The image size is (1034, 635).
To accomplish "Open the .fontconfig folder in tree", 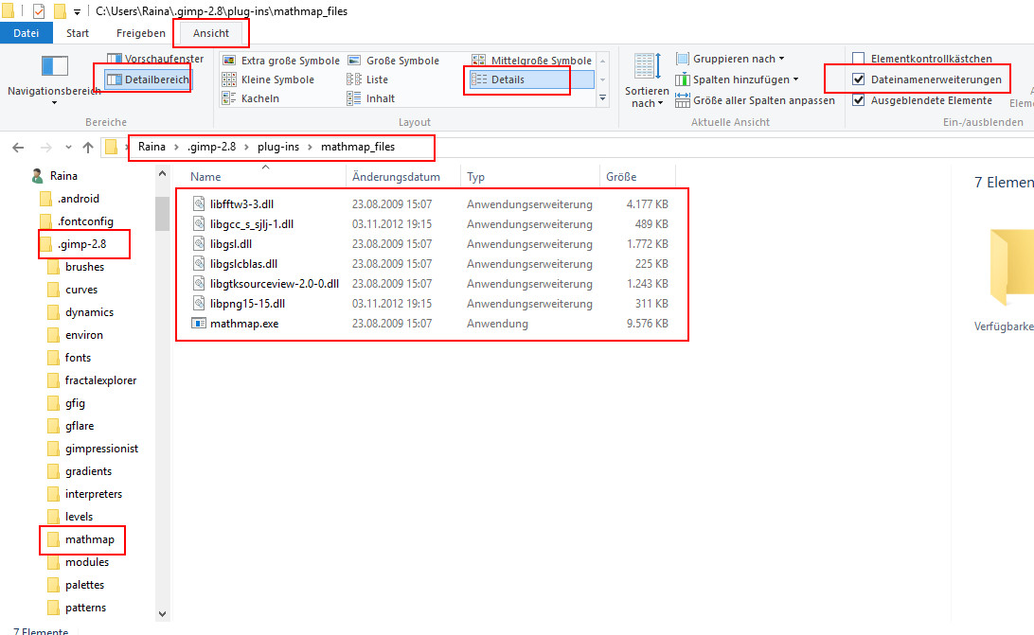I will pyautogui.click(x=85, y=220).
